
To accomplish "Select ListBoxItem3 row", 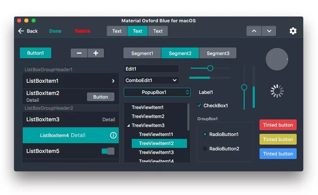I will 71,119.
